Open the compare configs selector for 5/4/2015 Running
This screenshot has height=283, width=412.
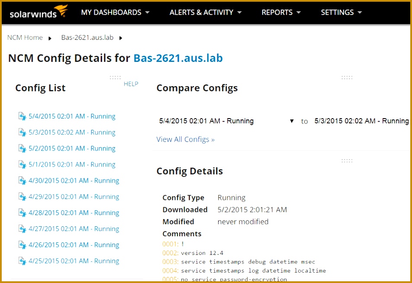pyautogui.click(x=292, y=121)
